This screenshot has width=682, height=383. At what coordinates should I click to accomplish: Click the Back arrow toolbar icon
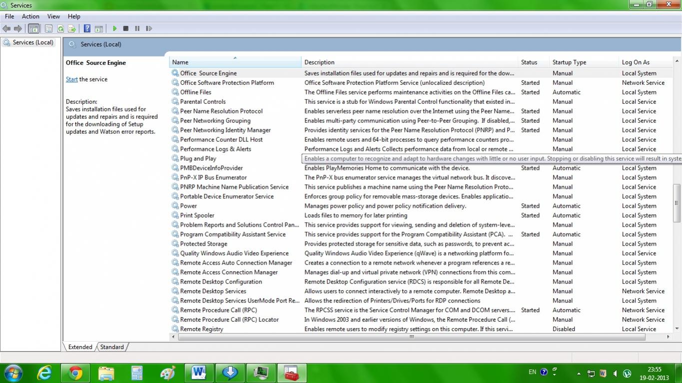tap(6, 29)
